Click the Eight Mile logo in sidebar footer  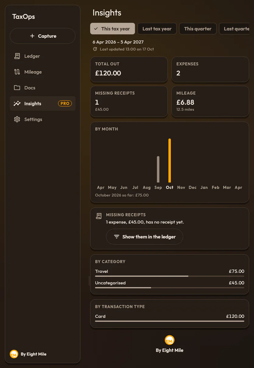[x=14, y=354]
